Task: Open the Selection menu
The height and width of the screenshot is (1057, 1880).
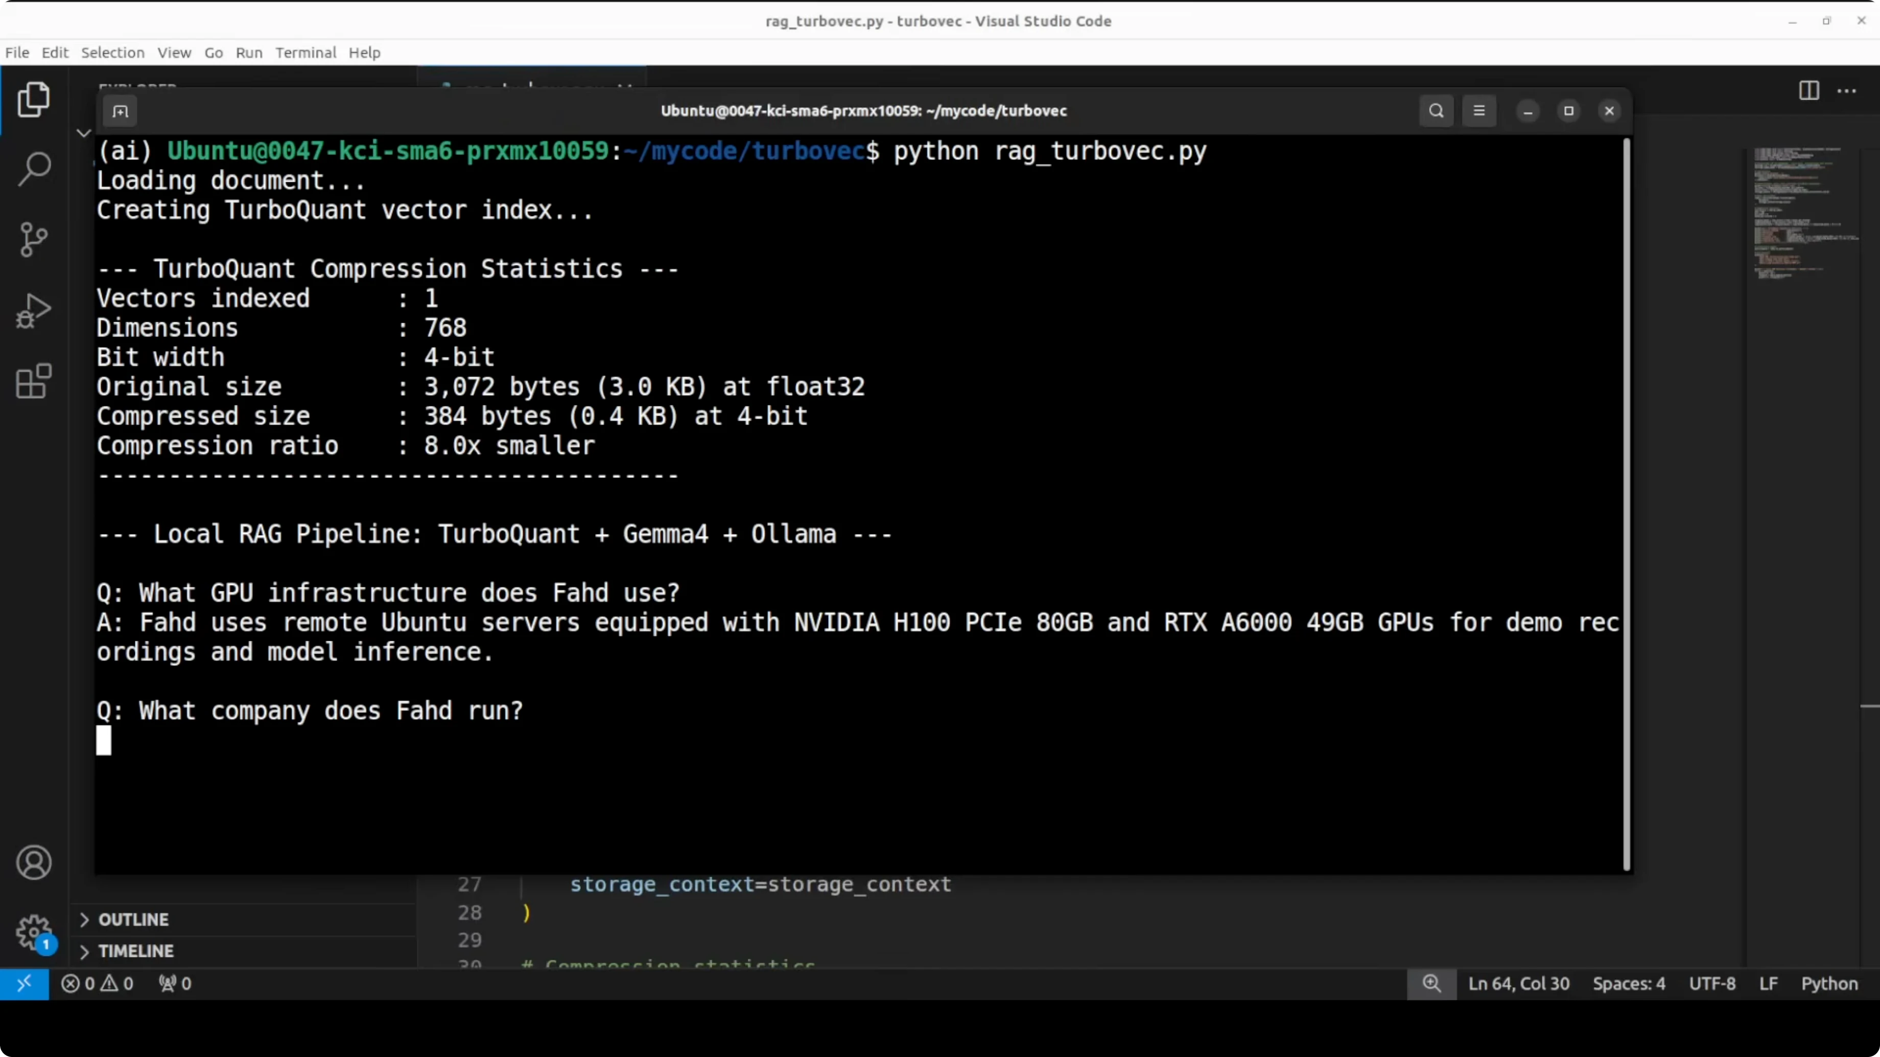Action: [112, 53]
